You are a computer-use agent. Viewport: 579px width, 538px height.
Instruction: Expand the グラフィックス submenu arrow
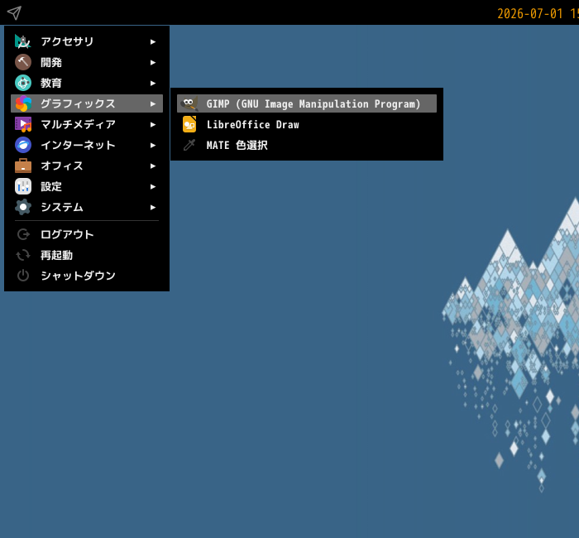tap(153, 103)
